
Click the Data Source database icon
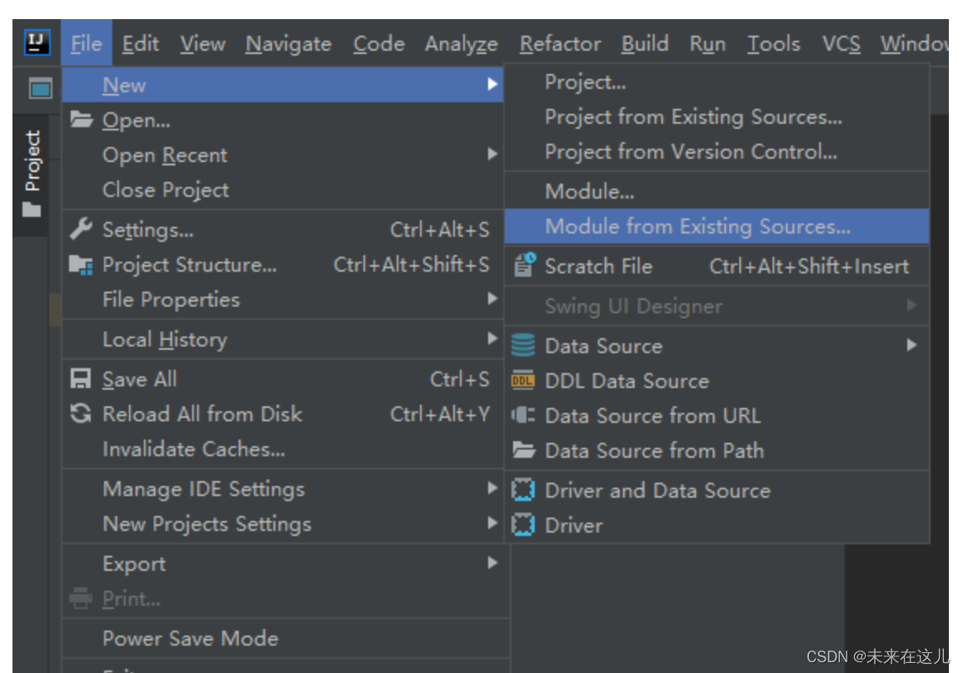tap(522, 346)
